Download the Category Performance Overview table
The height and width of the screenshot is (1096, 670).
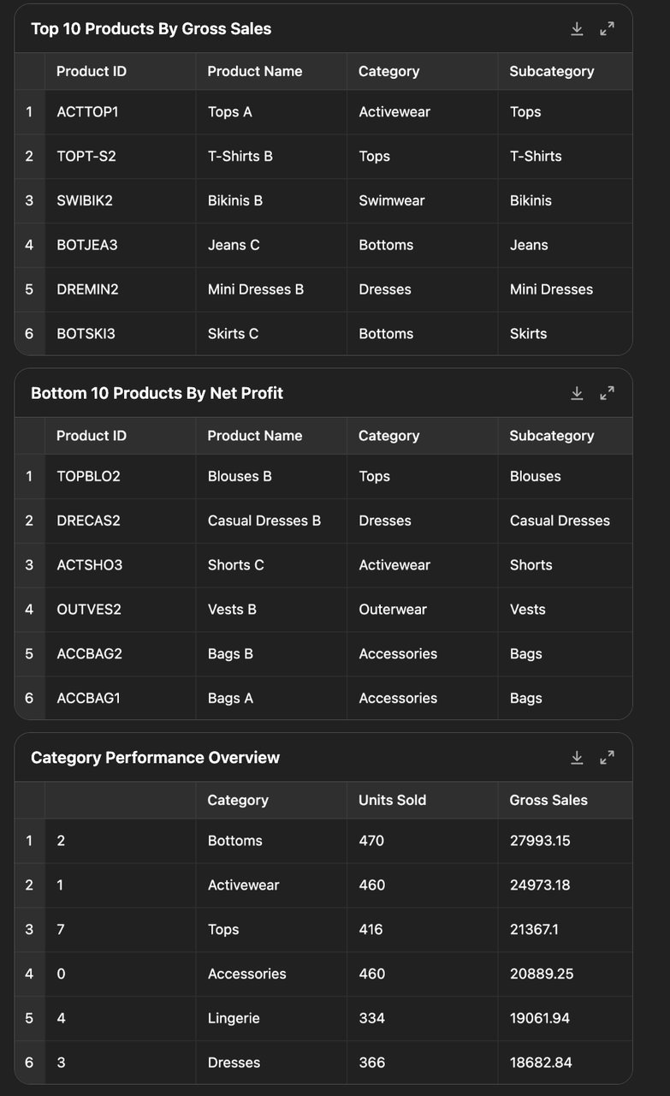(577, 758)
